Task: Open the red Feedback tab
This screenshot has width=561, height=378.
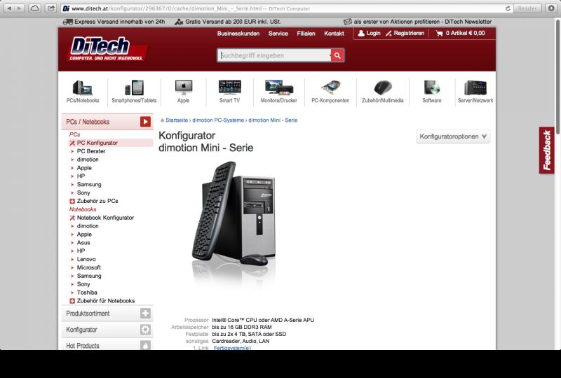Action: pyautogui.click(x=547, y=150)
